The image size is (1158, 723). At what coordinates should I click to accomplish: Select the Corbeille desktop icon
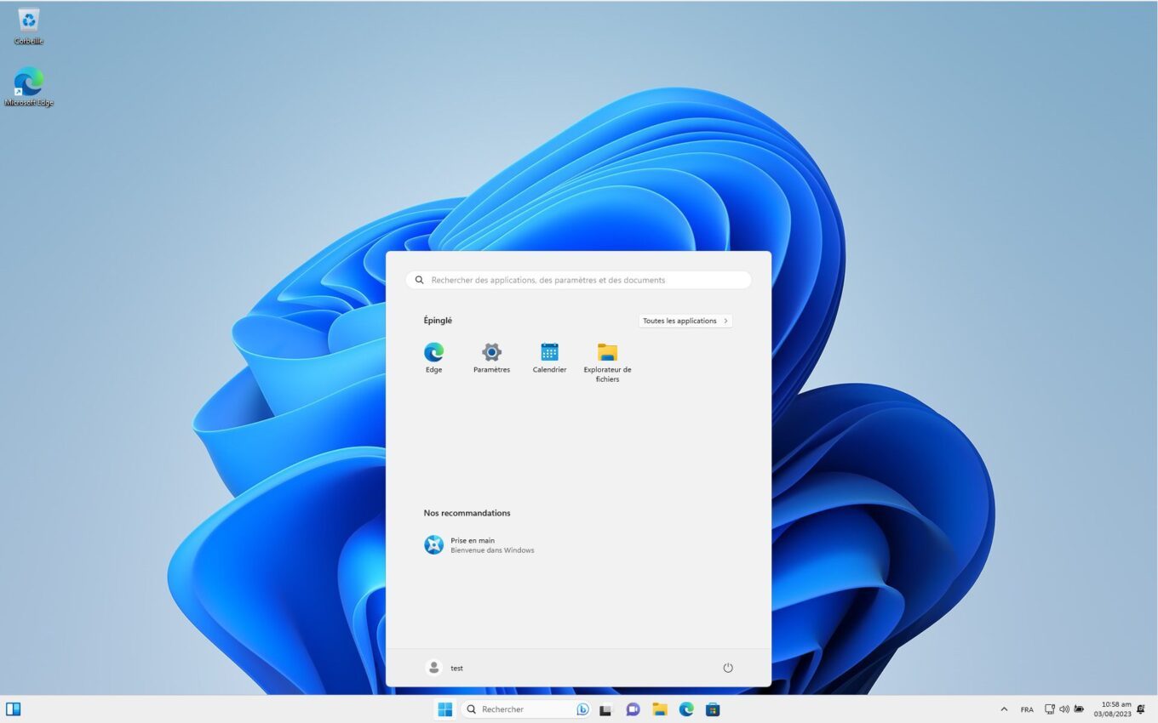coord(29,26)
